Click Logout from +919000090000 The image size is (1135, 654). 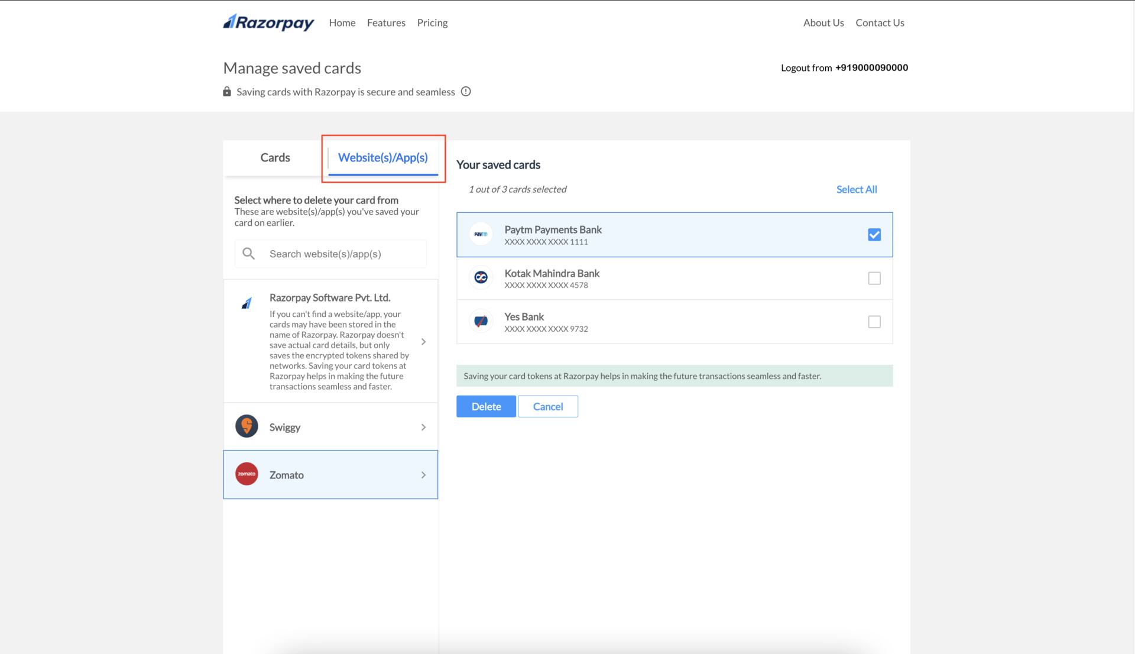844,67
